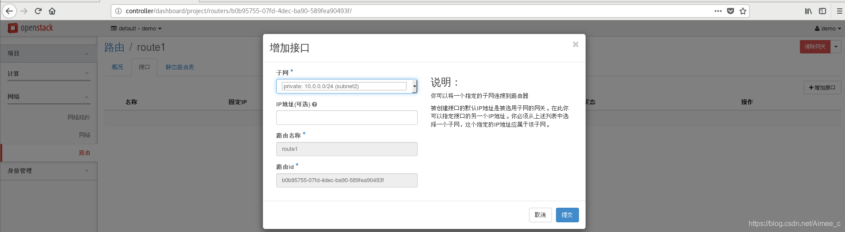Click the 路由 breadcrumb link

(x=114, y=47)
